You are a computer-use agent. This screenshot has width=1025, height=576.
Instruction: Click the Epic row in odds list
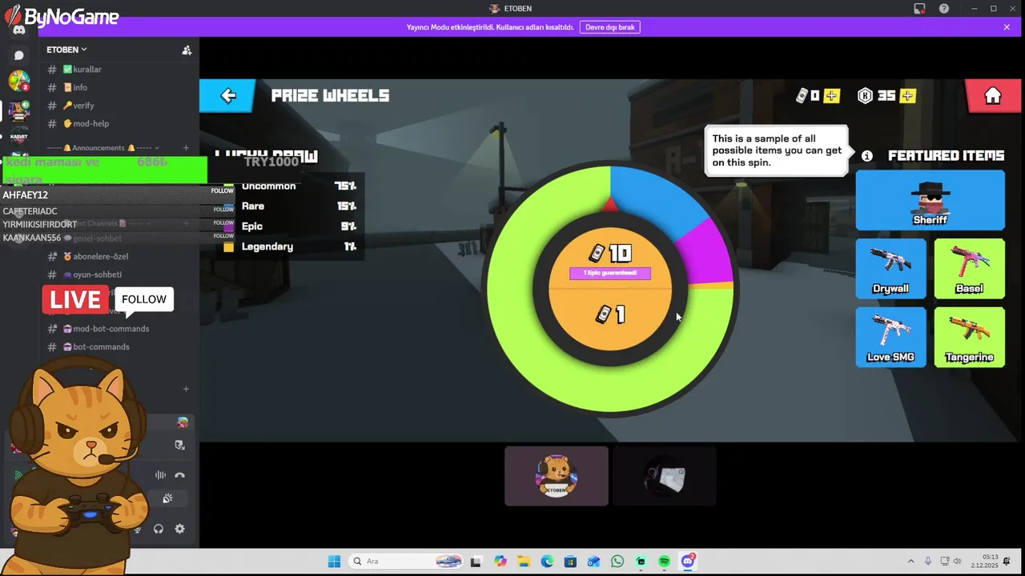(x=290, y=226)
